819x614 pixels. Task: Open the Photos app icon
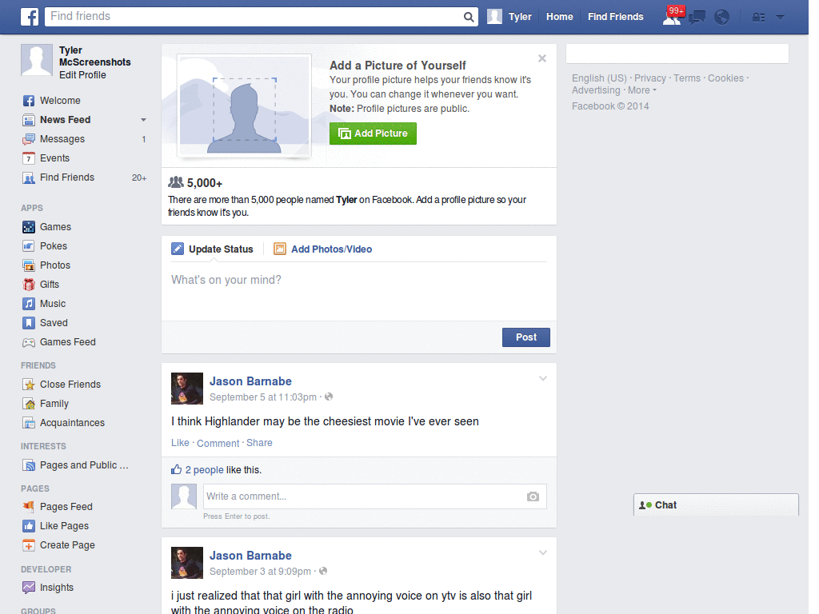coord(29,265)
